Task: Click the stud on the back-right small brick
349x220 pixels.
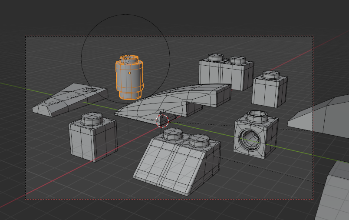Action: (x=271, y=75)
